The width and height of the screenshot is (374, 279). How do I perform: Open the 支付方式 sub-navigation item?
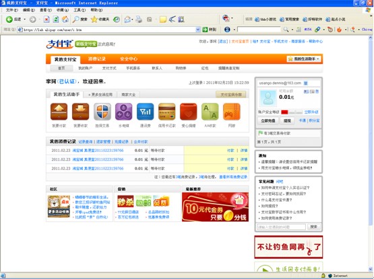[109, 69]
